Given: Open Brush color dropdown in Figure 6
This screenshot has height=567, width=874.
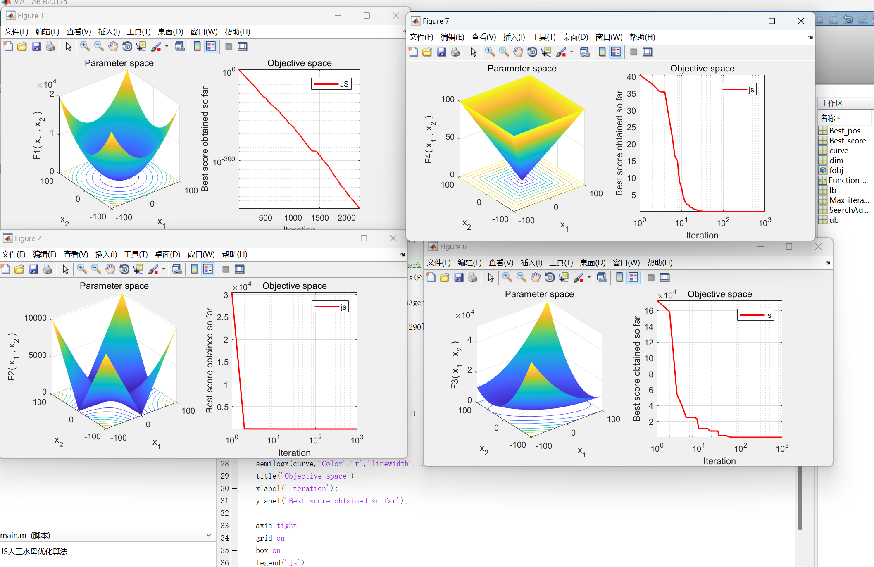Looking at the screenshot, I should click(x=589, y=278).
